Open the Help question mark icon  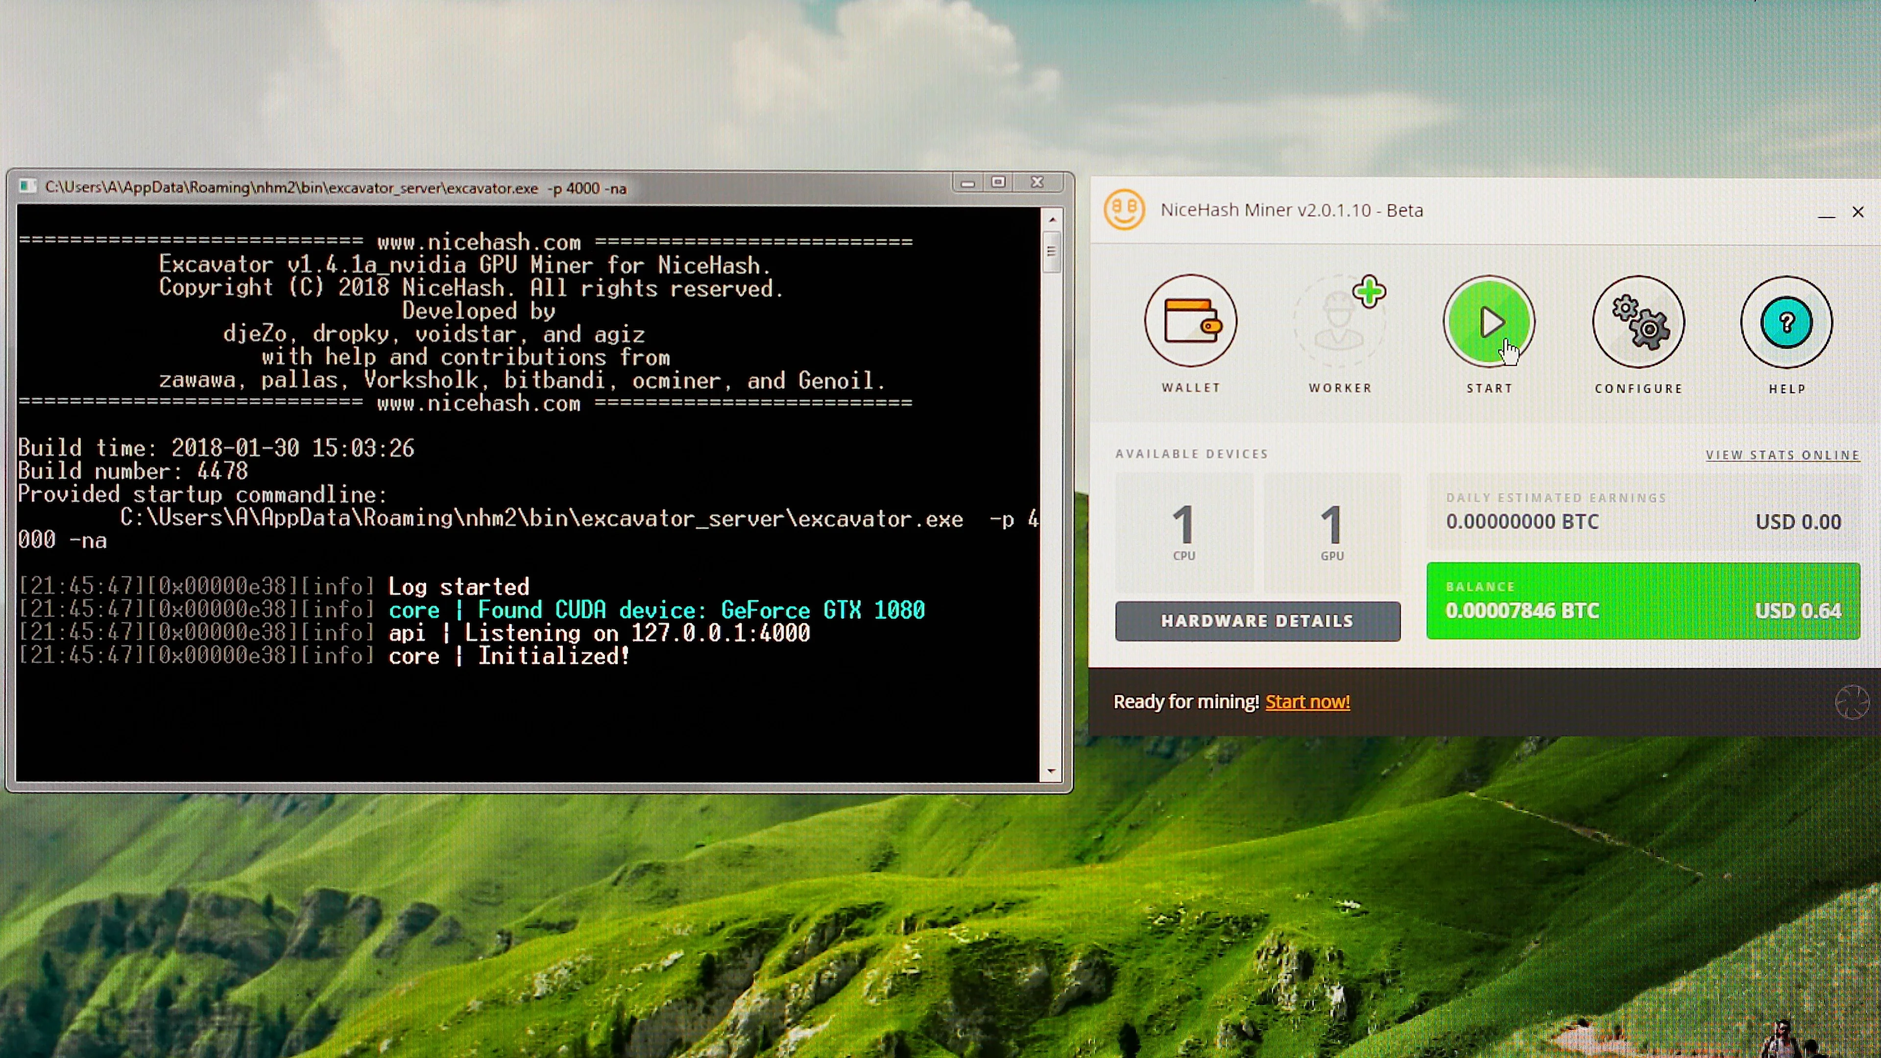pyautogui.click(x=1787, y=322)
